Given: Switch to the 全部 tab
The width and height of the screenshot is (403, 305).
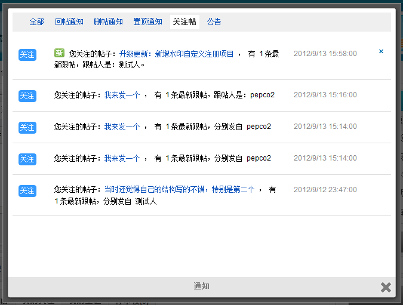Looking at the screenshot, I should pyautogui.click(x=36, y=21).
